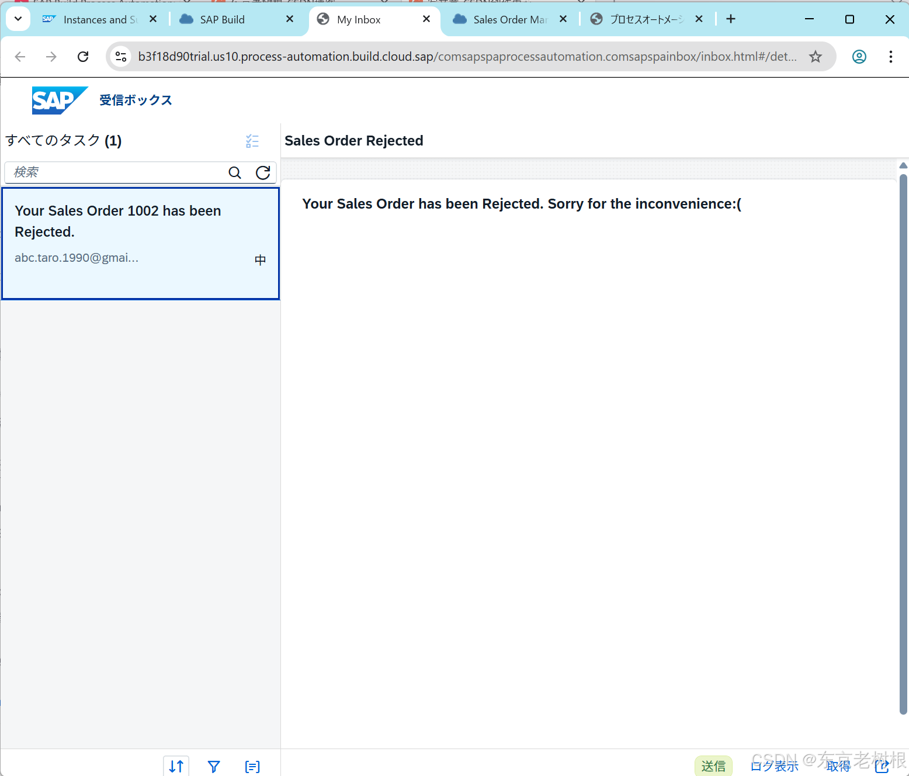Screen dimensions: 909x776
Task: Click the abc.taro.1990@gmai... sender text
Action: pos(77,258)
